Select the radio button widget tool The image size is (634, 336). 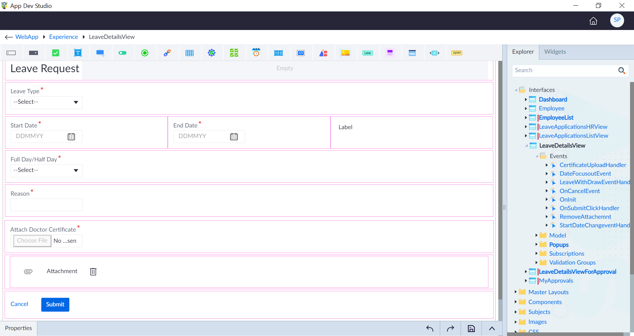[x=145, y=53]
